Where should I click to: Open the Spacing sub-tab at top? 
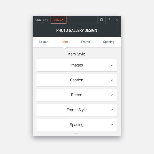coord(109,42)
